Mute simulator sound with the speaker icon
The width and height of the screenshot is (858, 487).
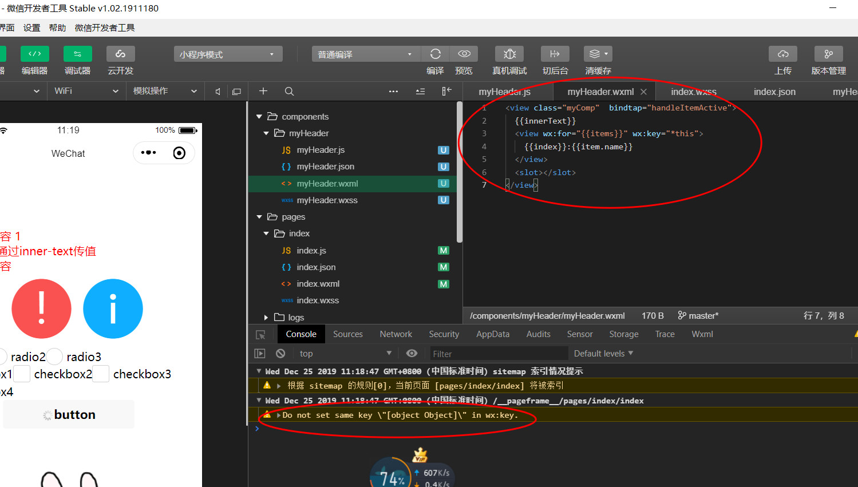coord(218,92)
